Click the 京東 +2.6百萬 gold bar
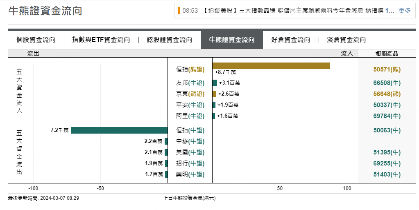The height and width of the screenshot is (210, 419). tap(214, 94)
